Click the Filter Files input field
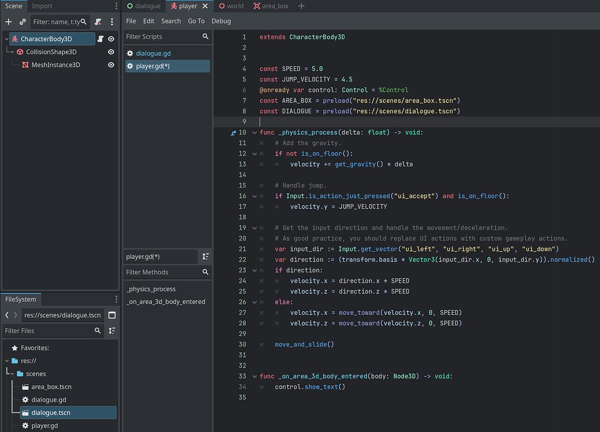Screen dimensions: 600x432 click(x=48, y=331)
